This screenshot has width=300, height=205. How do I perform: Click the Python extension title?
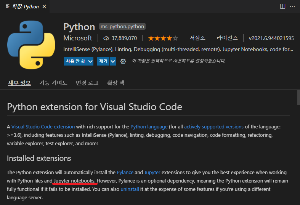coord(79,27)
